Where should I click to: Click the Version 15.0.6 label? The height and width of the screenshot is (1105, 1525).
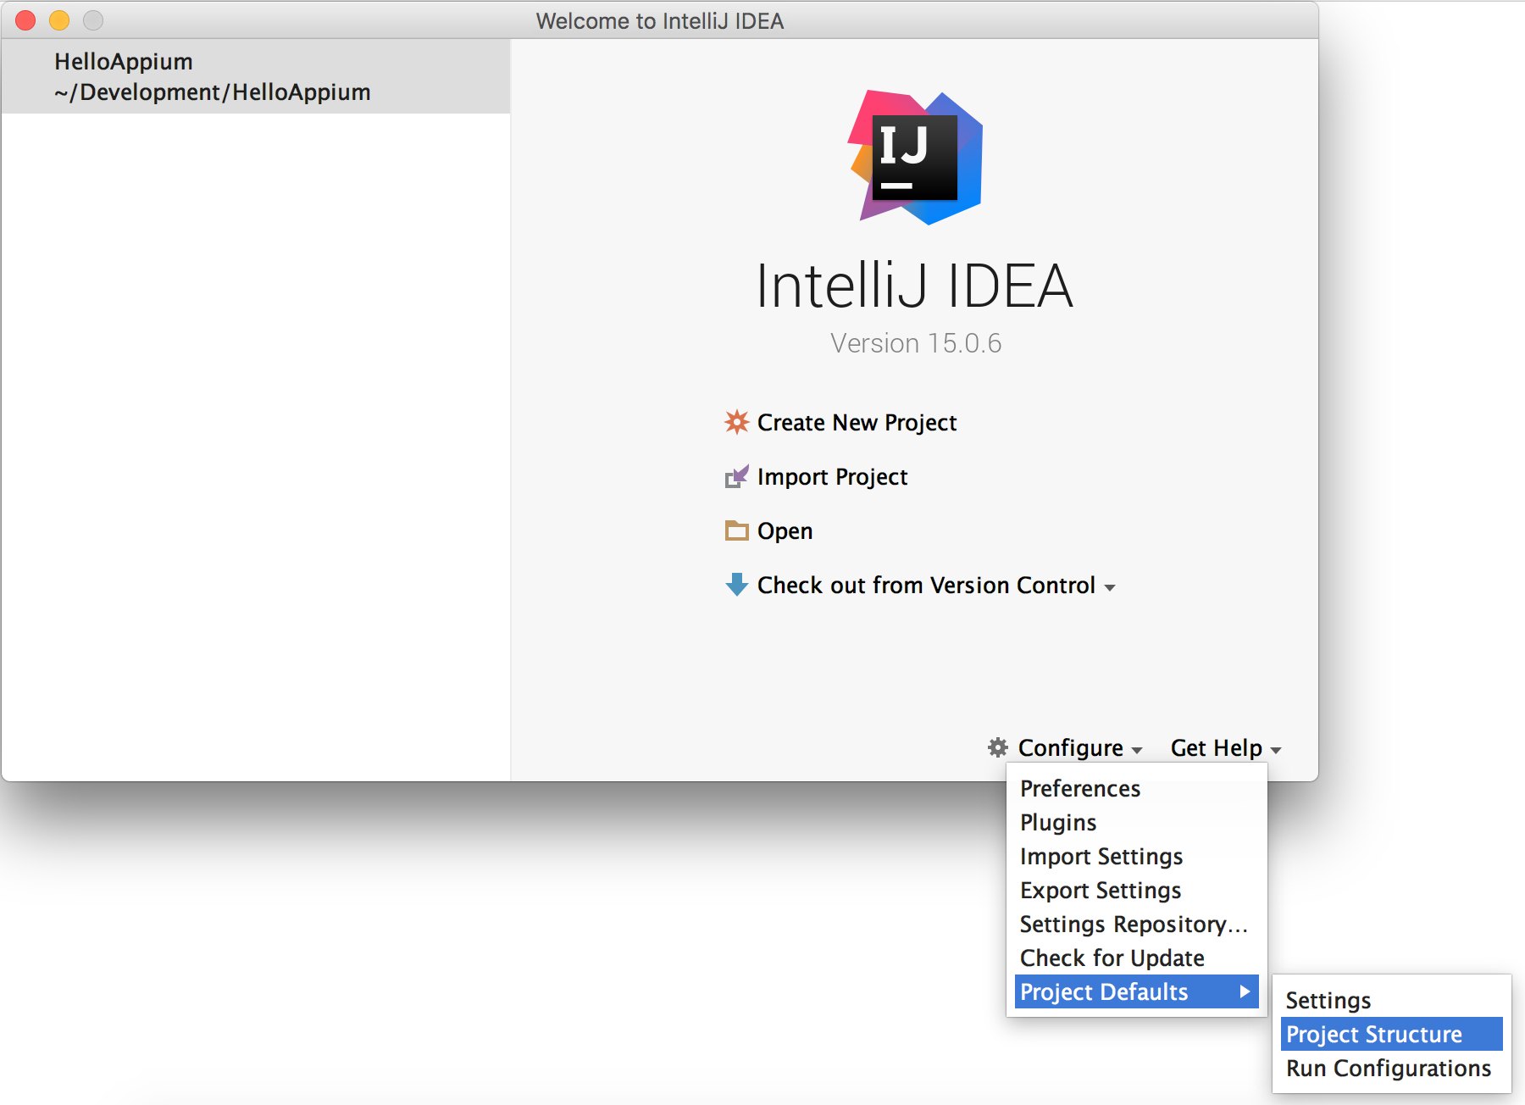coord(916,343)
